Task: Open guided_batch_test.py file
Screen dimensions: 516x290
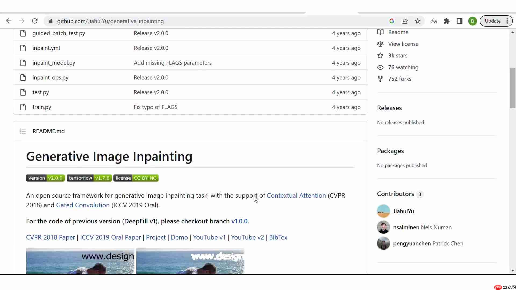Action: click(59, 33)
